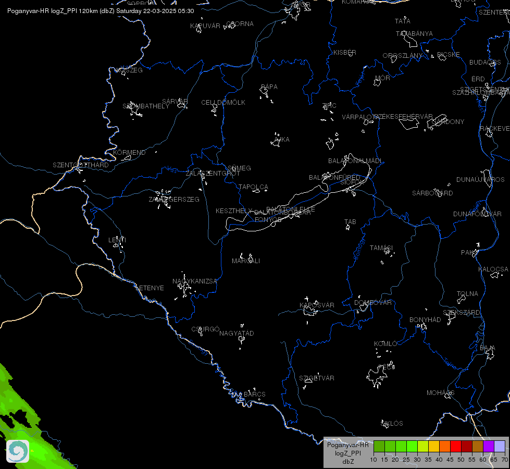Click the TATABÁNYA city label
Viewport: 510px width, 469px height.
[414, 34]
